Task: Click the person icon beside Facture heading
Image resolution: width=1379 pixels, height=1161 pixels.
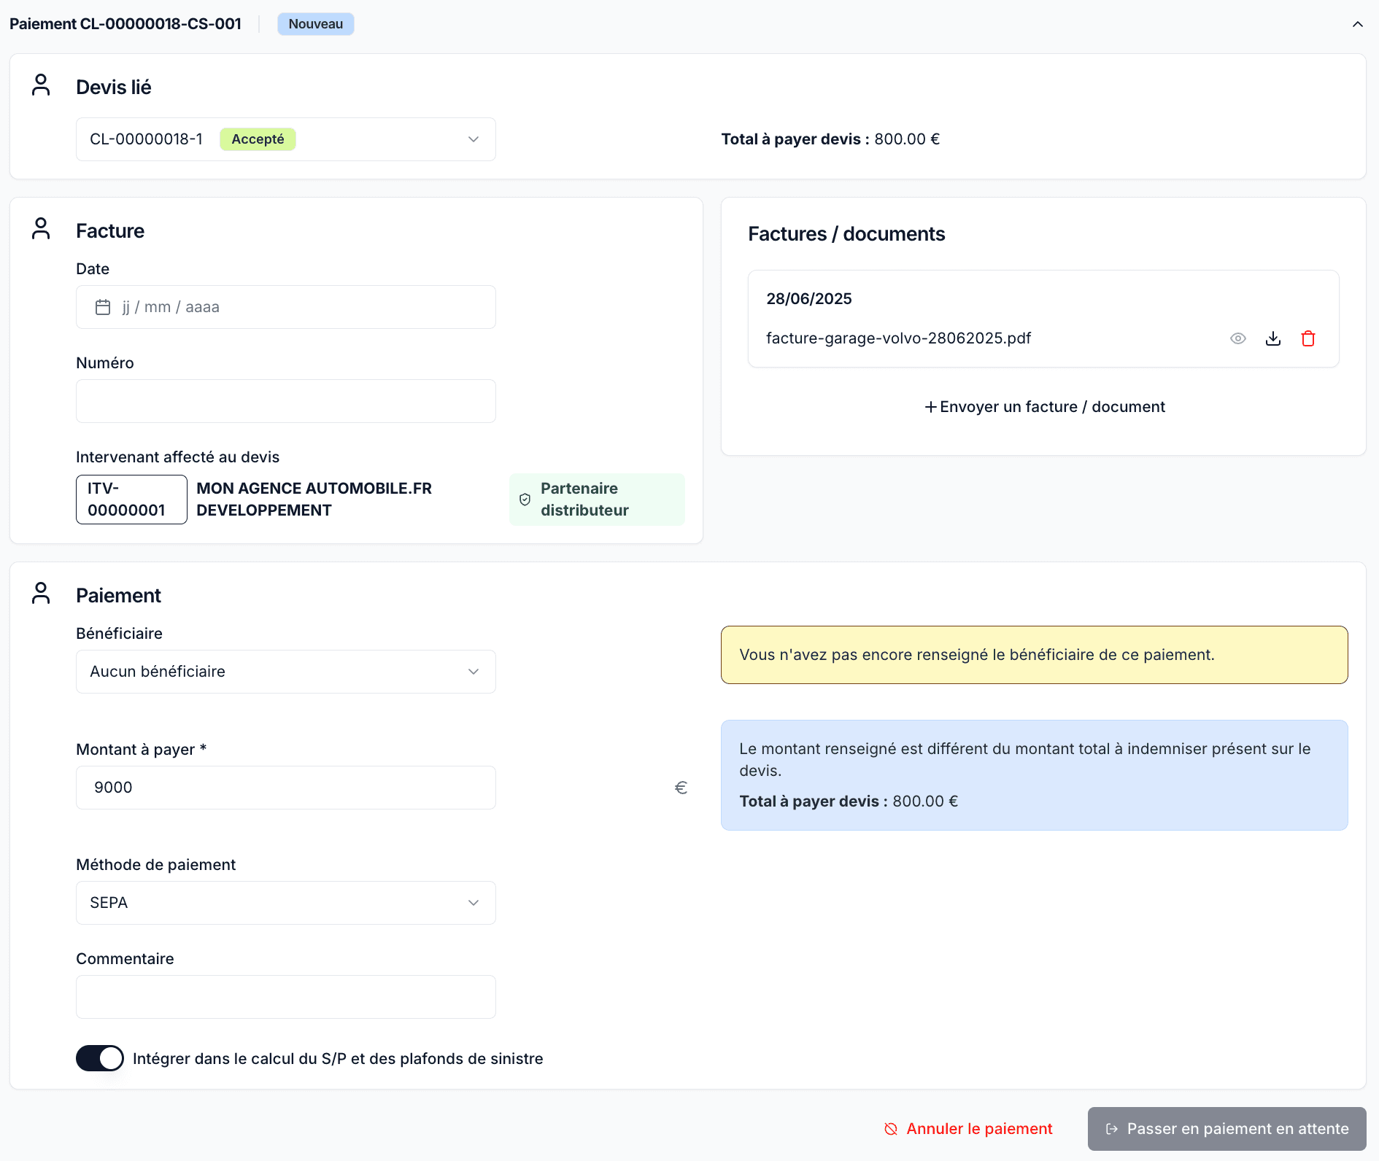Action: (41, 229)
